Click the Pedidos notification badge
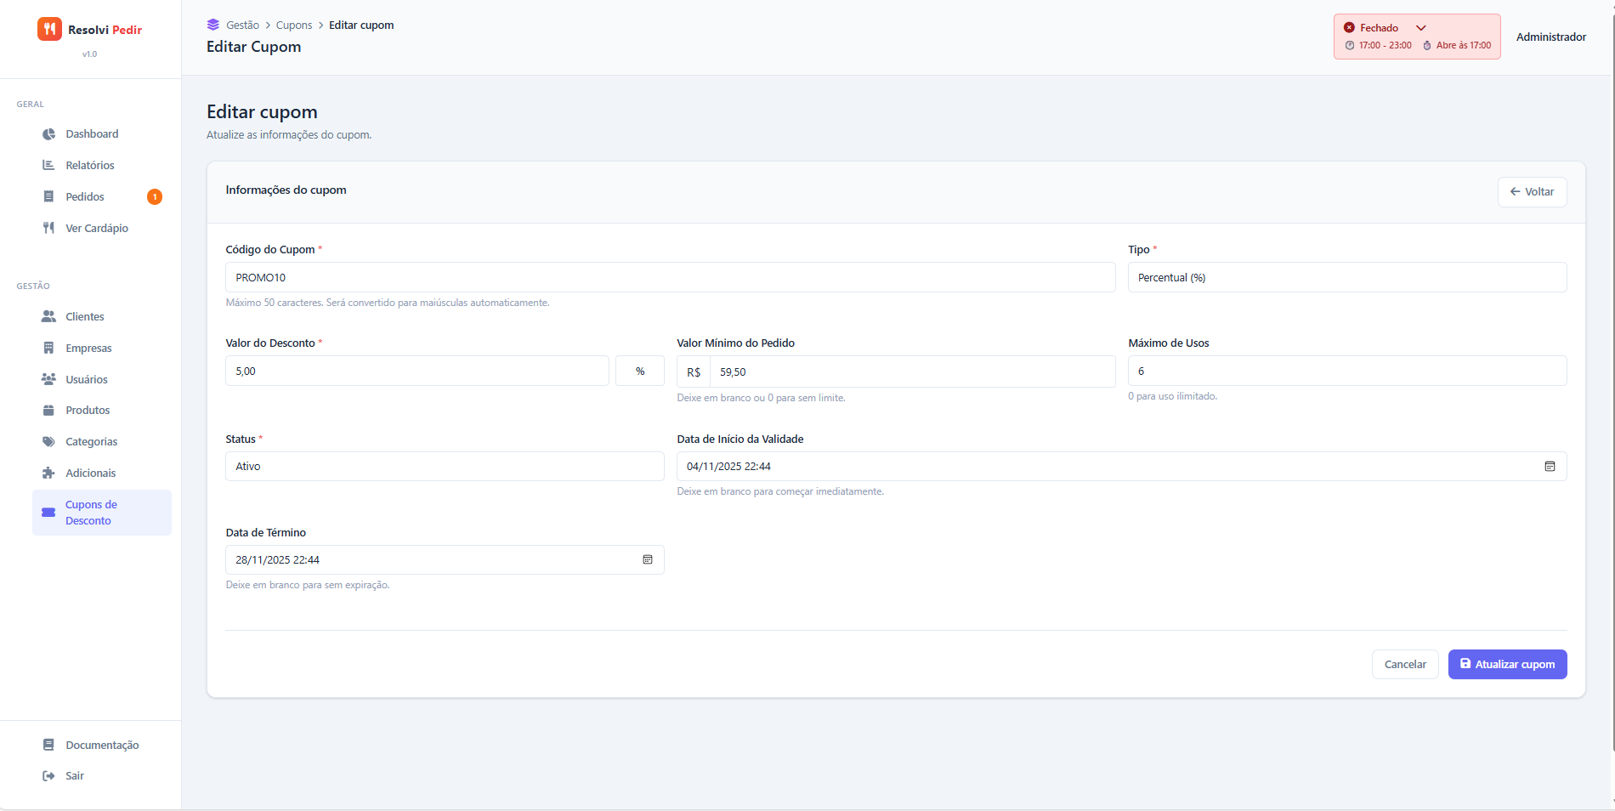Image resolution: width=1615 pixels, height=811 pixels. (155, 197)
